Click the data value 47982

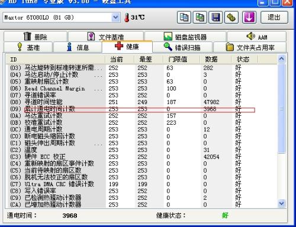(211, 102)
